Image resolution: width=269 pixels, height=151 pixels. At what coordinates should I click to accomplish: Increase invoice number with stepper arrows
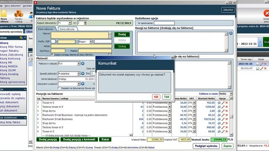[85, 22]
